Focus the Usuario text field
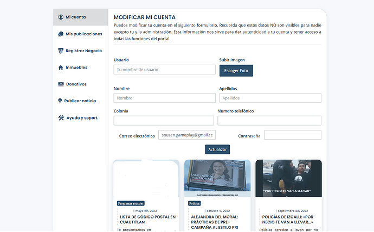The image size is (374, 232). [164, 70]
